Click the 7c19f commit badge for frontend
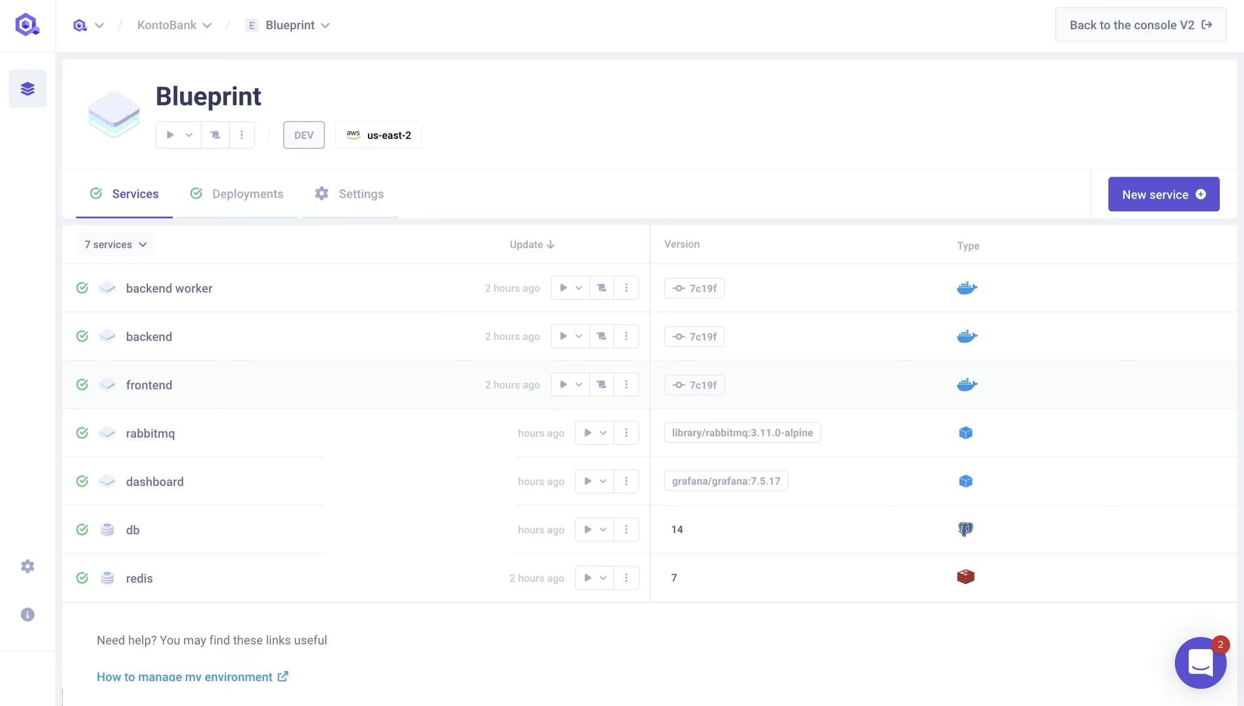Image resolution: width=1244 pixels, height=706 pixels. pos(694,385)
